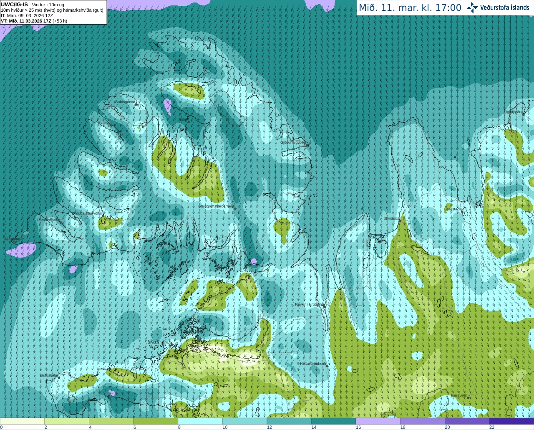Click the dark purple legend swatch above 22

coord(512,421)
